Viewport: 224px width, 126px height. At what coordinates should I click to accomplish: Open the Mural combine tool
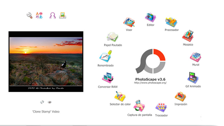tap(196, 57)
